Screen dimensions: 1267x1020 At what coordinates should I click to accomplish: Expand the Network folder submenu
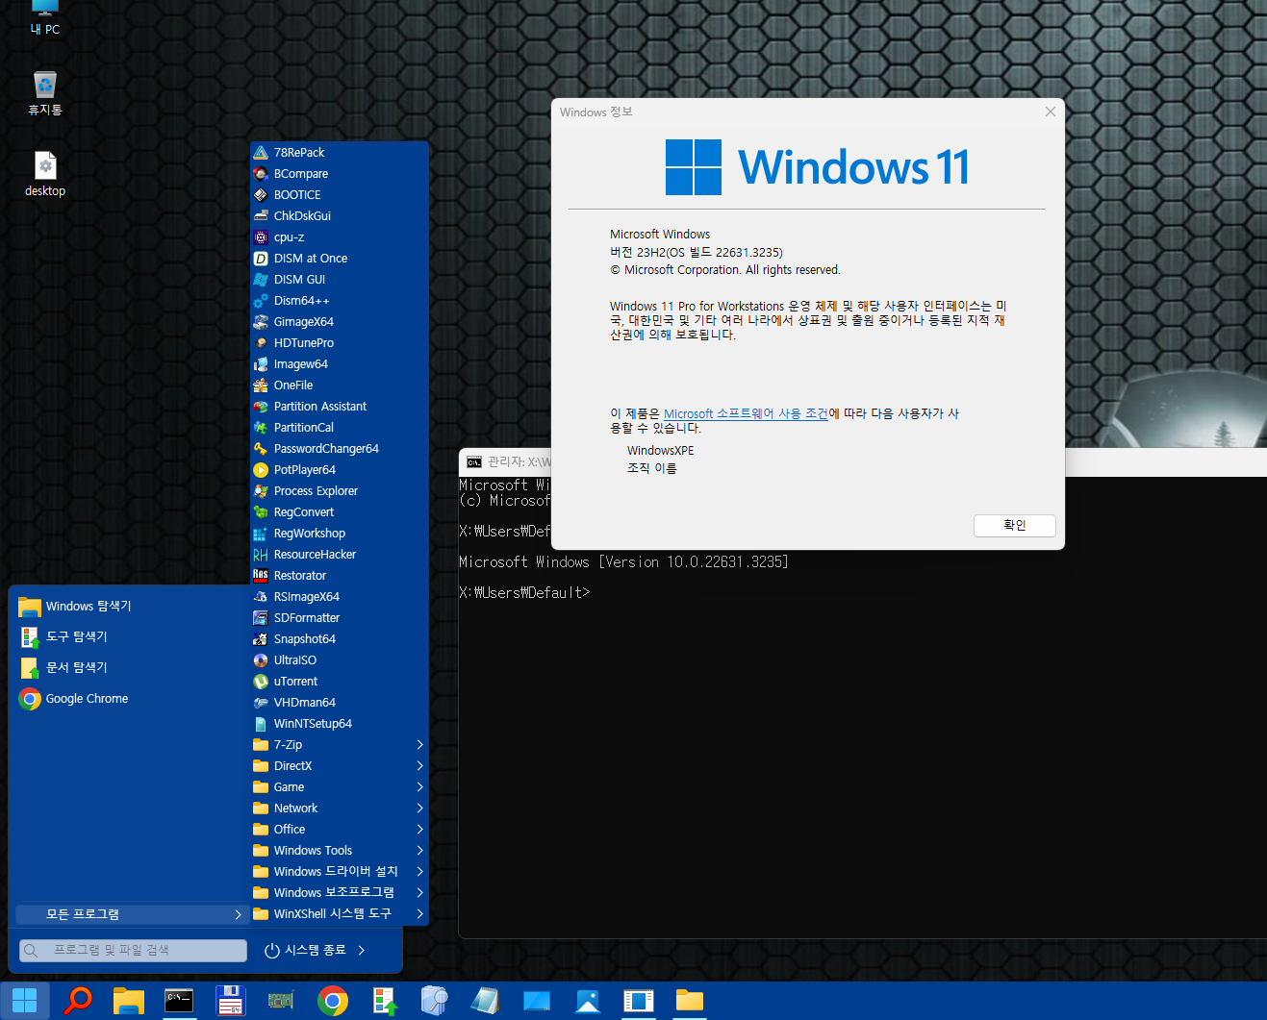[x=339, y=808]
